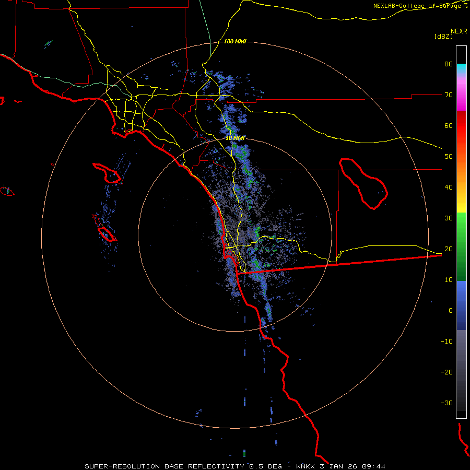Click the 30 value on the dBZ scale

pos(449,218)
